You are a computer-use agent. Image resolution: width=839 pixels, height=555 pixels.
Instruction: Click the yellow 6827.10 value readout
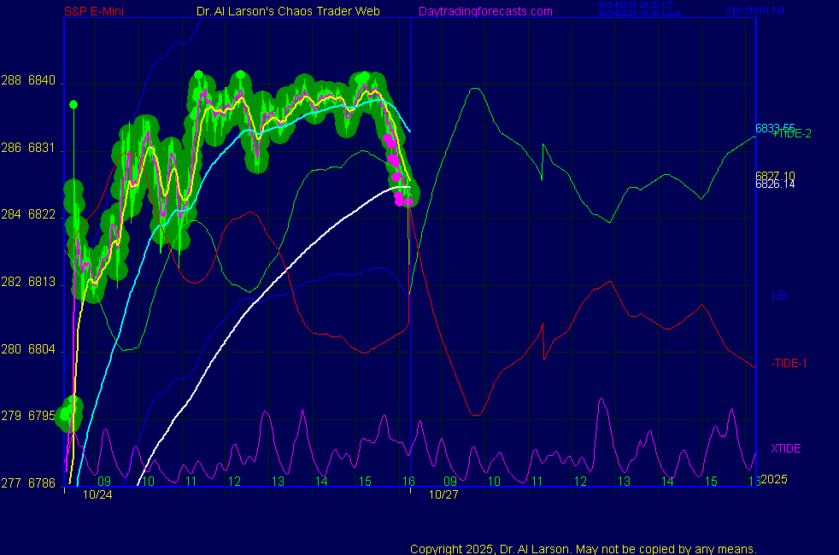point(774,175)
